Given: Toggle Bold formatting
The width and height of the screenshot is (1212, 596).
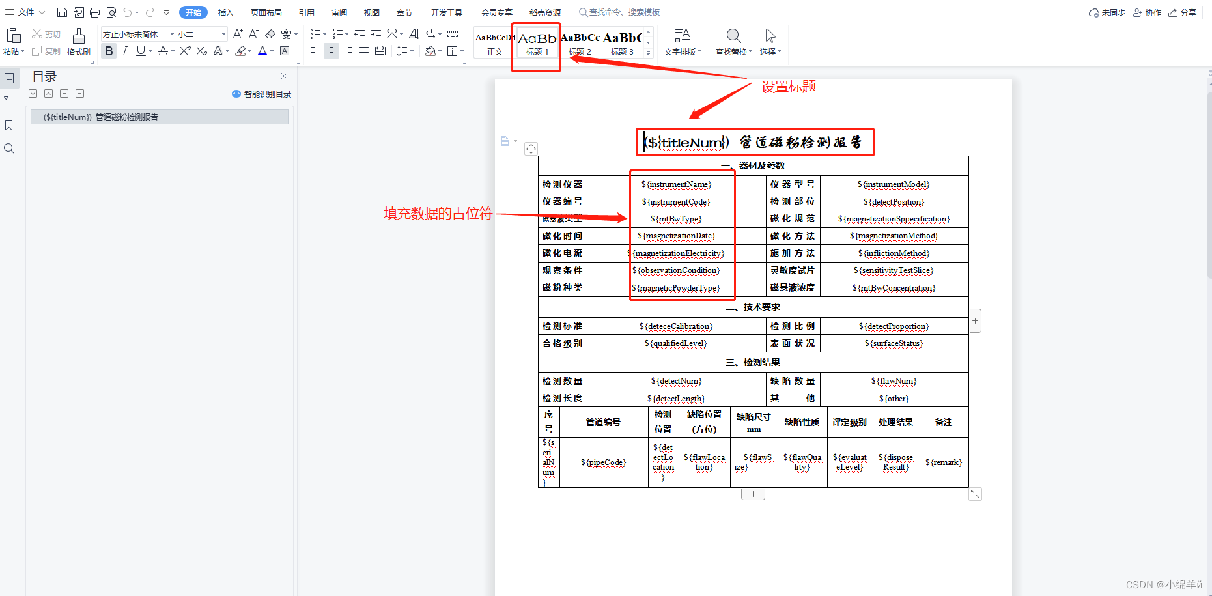Looking at the screenshot, I should [x=109, y=51].
